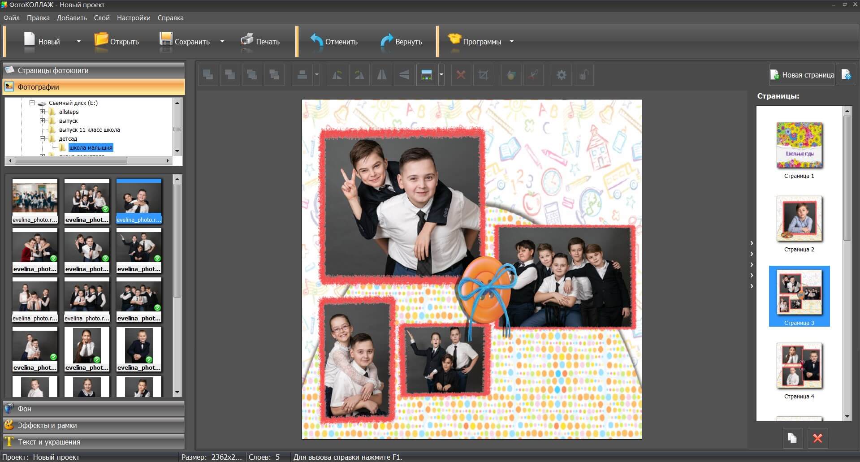The width and height of the screenshot is (860, 462).
Task: Open the Слой menu
Action: click(102, 18)
